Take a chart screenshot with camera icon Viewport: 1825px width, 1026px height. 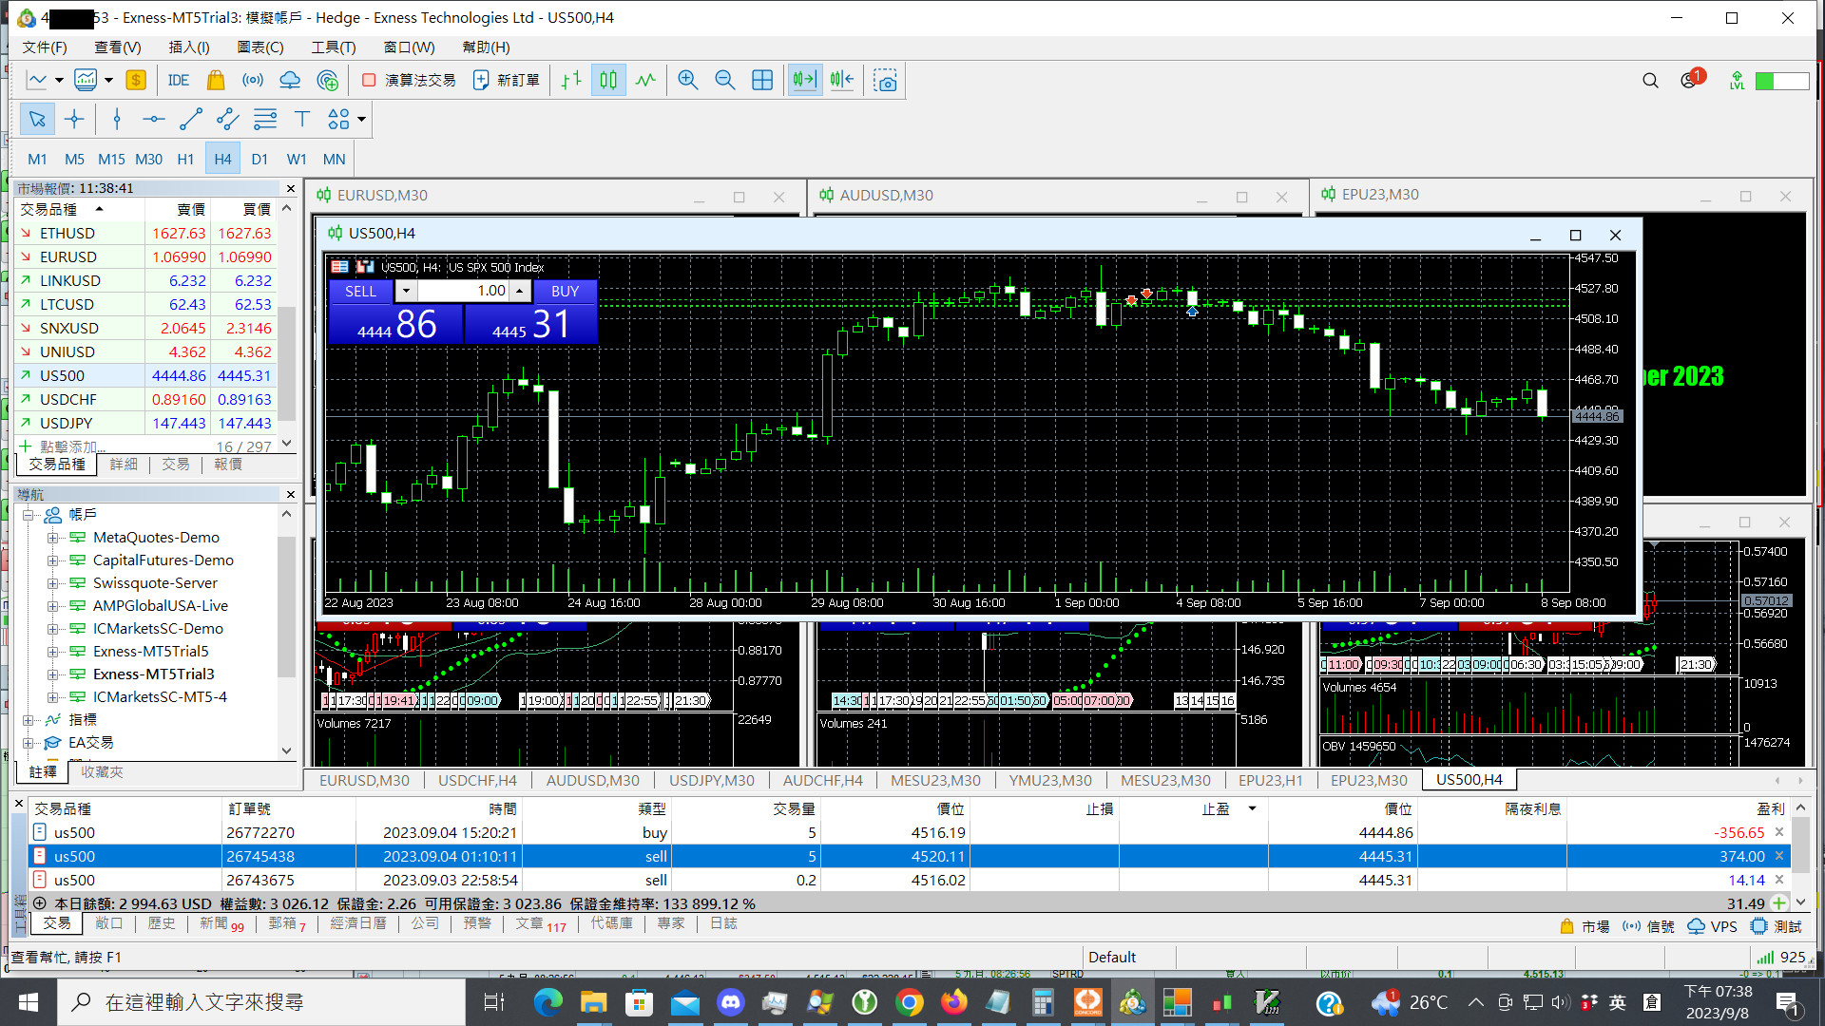point(885,81)
